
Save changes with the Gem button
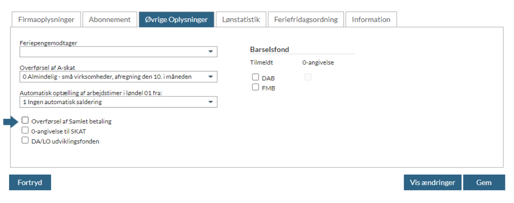point(484,182)
